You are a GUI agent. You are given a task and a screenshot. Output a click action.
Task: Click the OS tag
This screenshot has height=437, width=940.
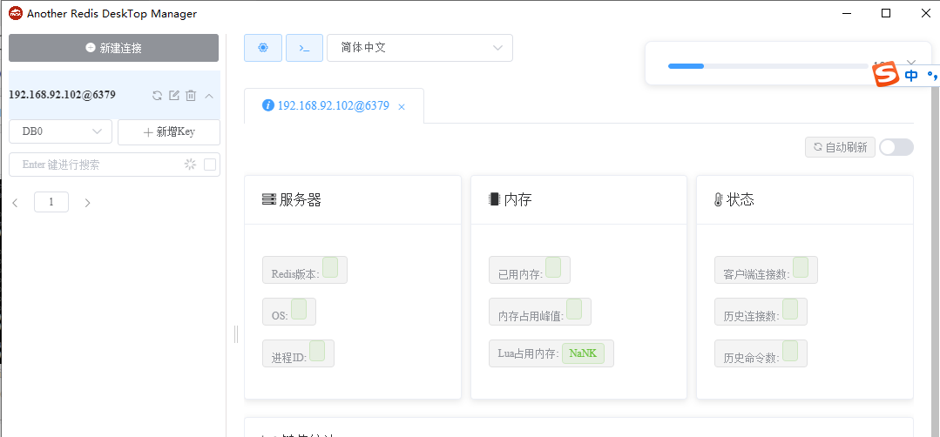coord(289,312)
